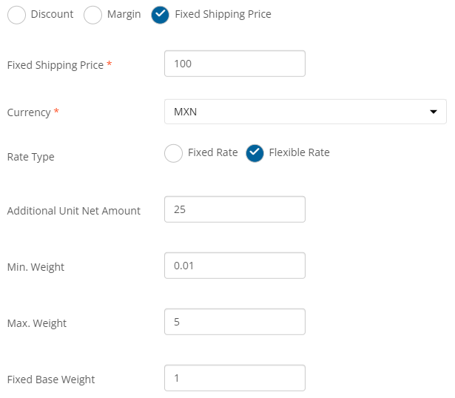Focus the Min. Weight field showing 0.01
Image resolution: width=455 pixels, height=398 pixels.
pos(235,266)
